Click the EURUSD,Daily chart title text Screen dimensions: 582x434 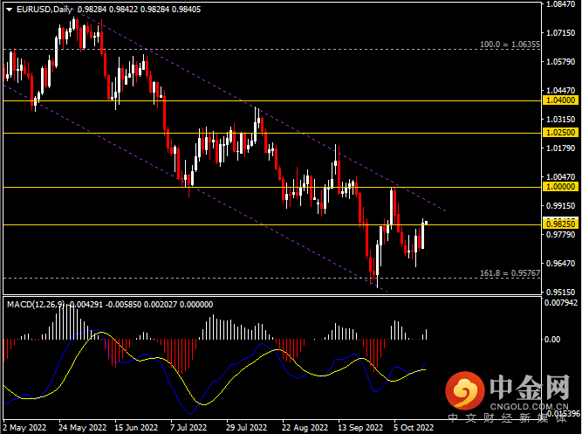pyautogui.click(x=45, y=10)
